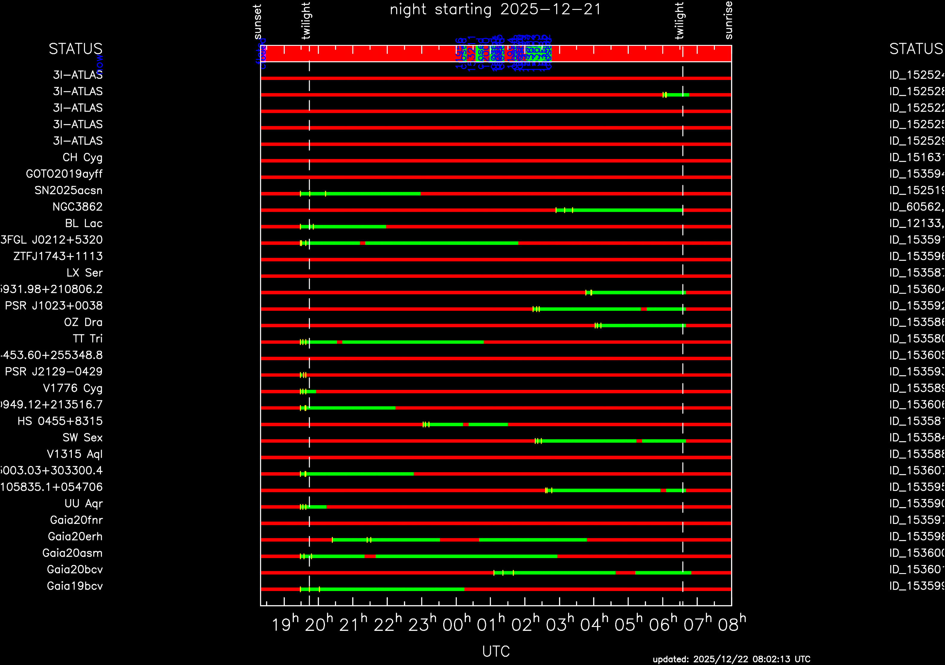The width and height of the screenshot is (945, 665).
Task: Click the sunrise label at top right
Action: (729, 20)
